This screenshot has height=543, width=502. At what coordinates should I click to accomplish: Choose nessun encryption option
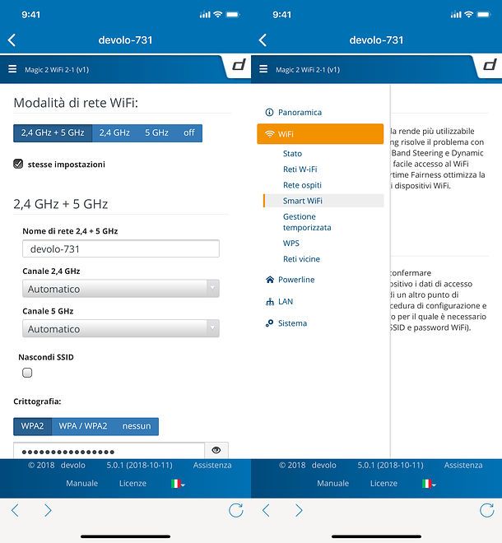click(137, 426)
